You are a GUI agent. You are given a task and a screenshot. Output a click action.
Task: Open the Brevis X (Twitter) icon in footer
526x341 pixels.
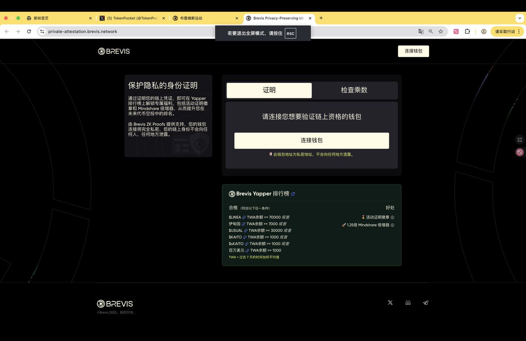[x=390, y=302]
